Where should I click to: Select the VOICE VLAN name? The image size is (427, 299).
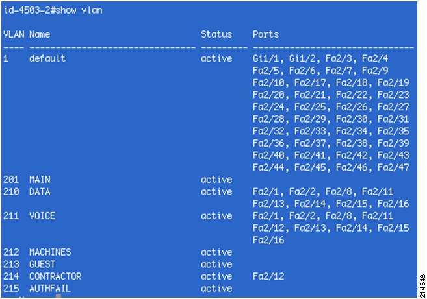pyautogui.click(x=42, y=216)
